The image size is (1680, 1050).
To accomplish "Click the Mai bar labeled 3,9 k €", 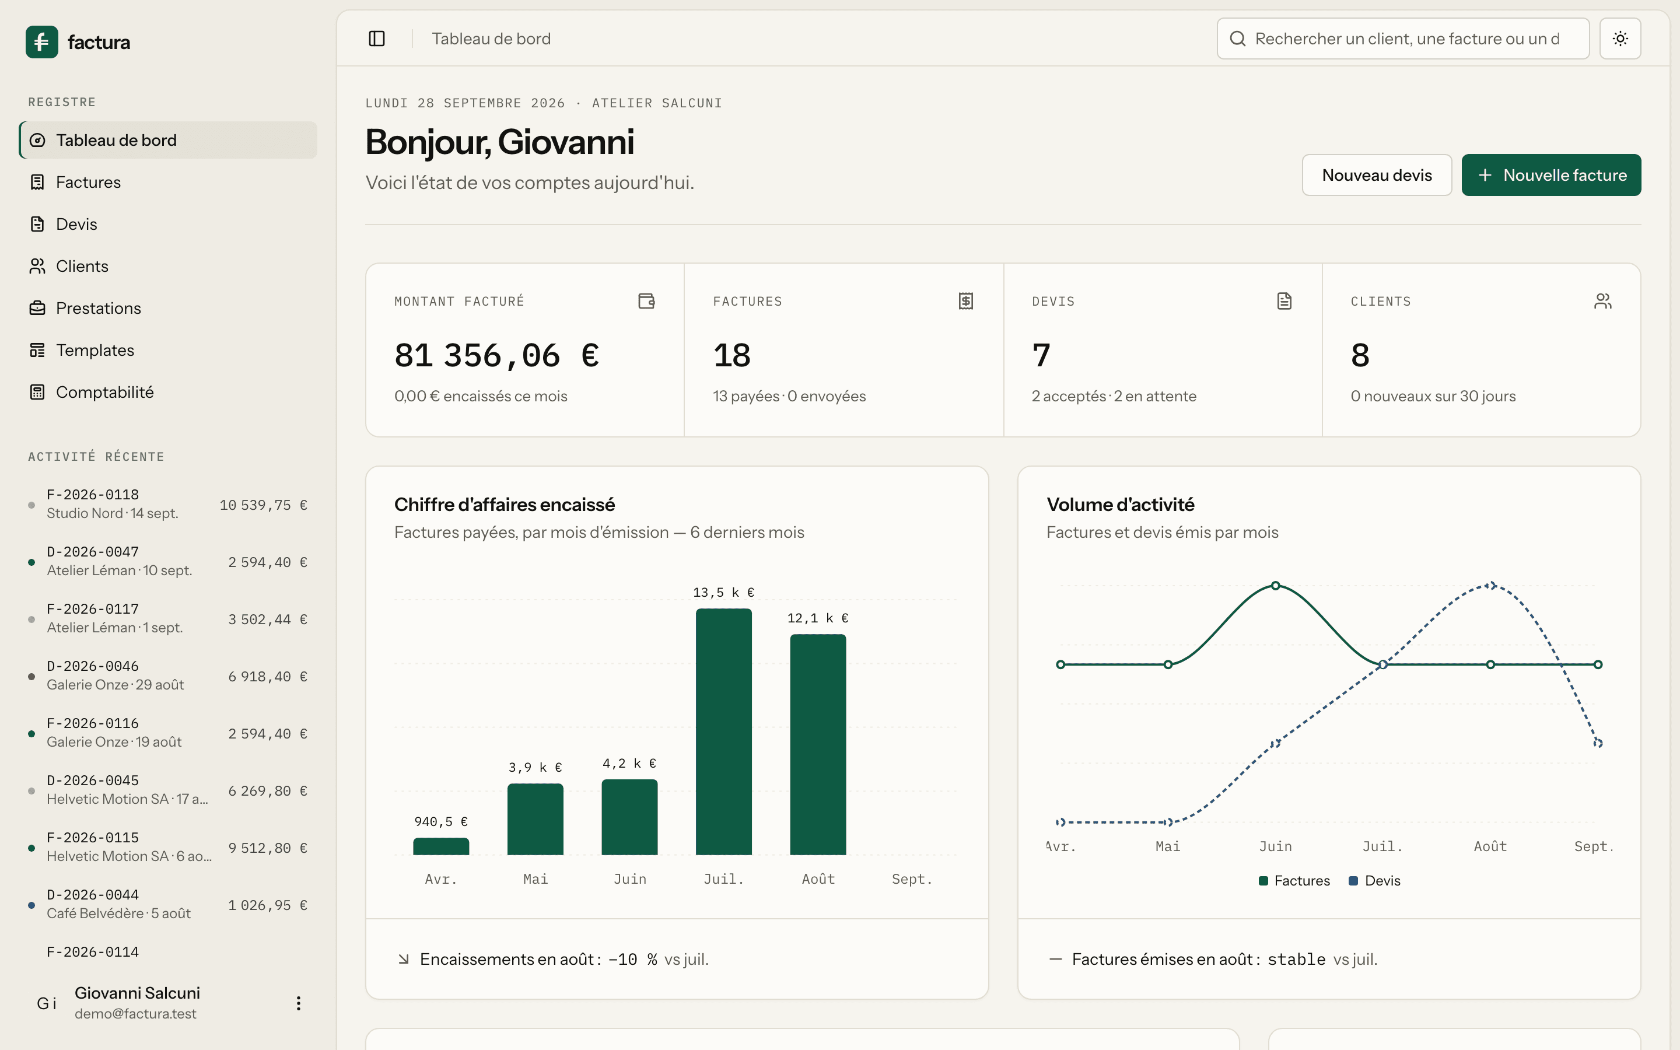I will click(535, 820).
